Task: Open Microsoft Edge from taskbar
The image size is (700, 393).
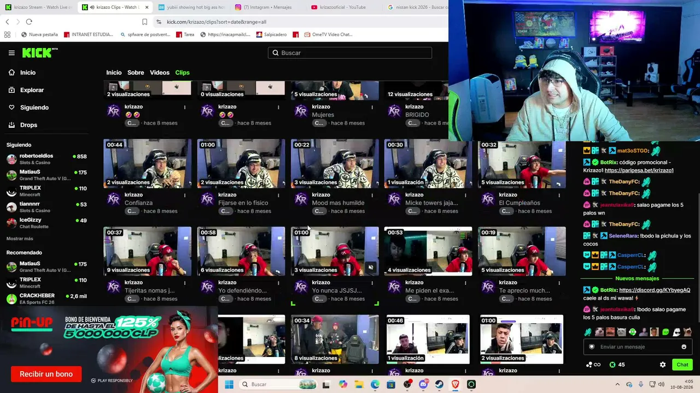Action: tap(375, 384)
